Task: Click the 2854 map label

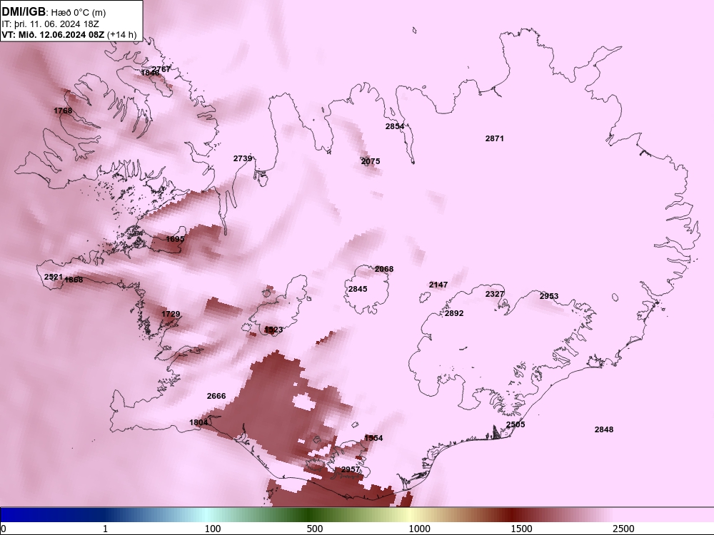Action: (x=395, y=126)
